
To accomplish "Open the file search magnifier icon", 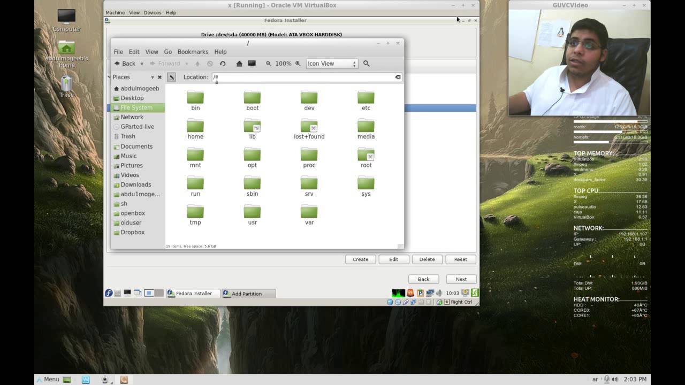I will coord(367,64).
